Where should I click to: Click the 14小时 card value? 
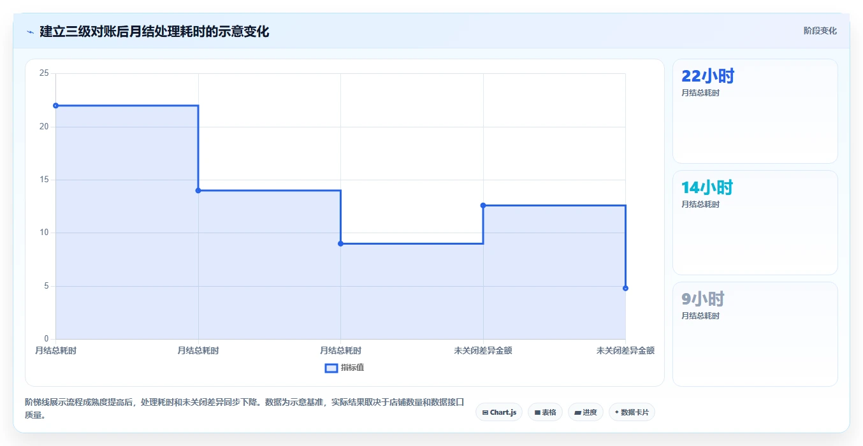pos(707,188)
